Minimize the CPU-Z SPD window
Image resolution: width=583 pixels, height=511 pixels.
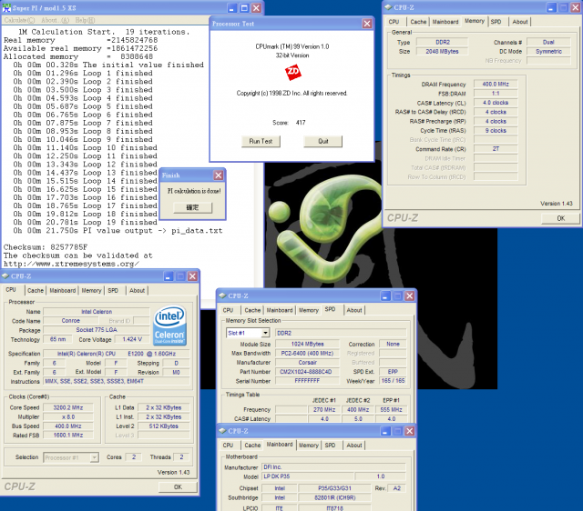click(385, 296)
